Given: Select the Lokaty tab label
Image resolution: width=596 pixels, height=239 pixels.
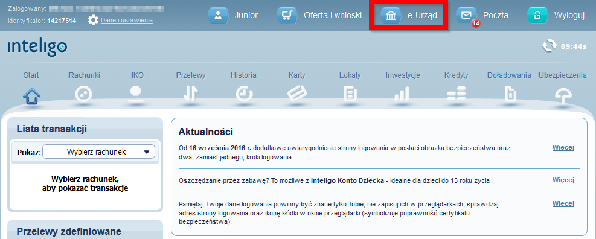Looking at the screenshot, I should [350, 75].
